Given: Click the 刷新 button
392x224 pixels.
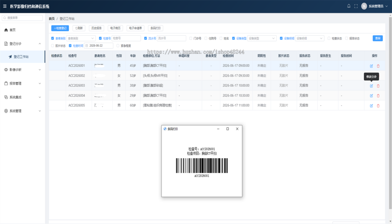Looking at the screenshot, I should point(79,28).
